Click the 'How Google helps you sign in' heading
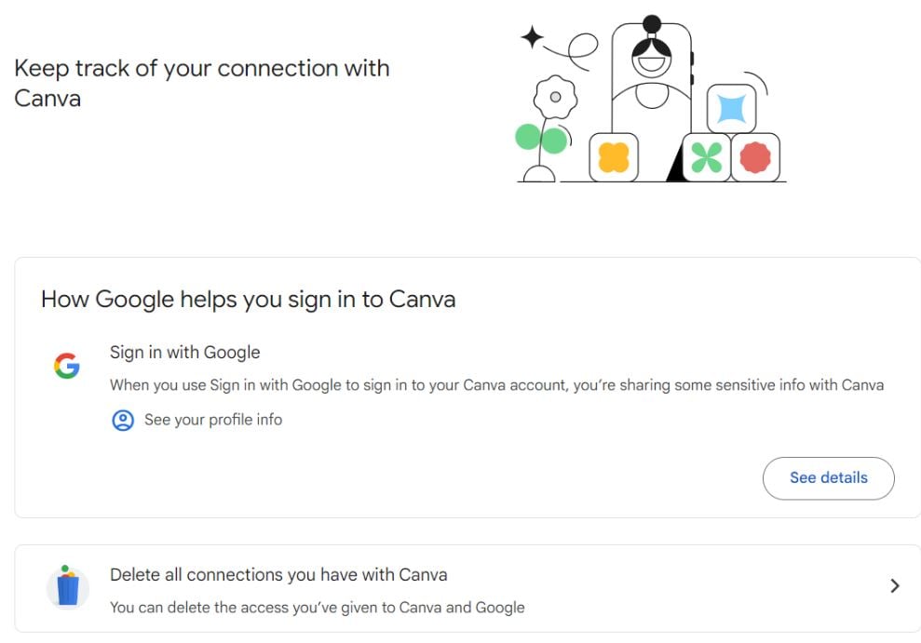The image size is (921, 643). (x=249, y=300)
